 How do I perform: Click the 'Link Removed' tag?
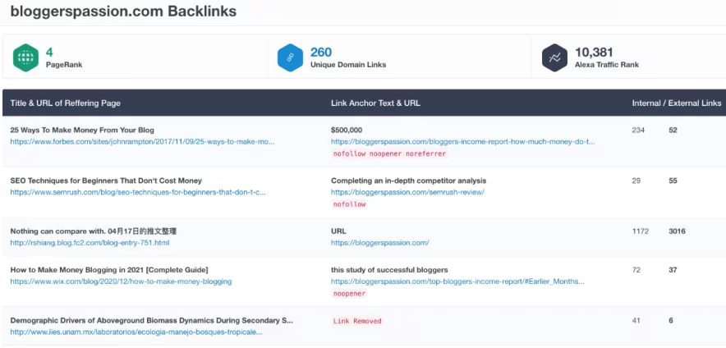tap(357, 321)
